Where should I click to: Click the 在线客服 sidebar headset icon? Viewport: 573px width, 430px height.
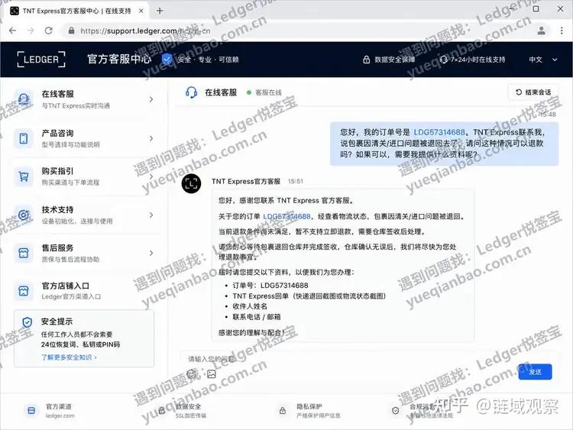pos(24,99)
